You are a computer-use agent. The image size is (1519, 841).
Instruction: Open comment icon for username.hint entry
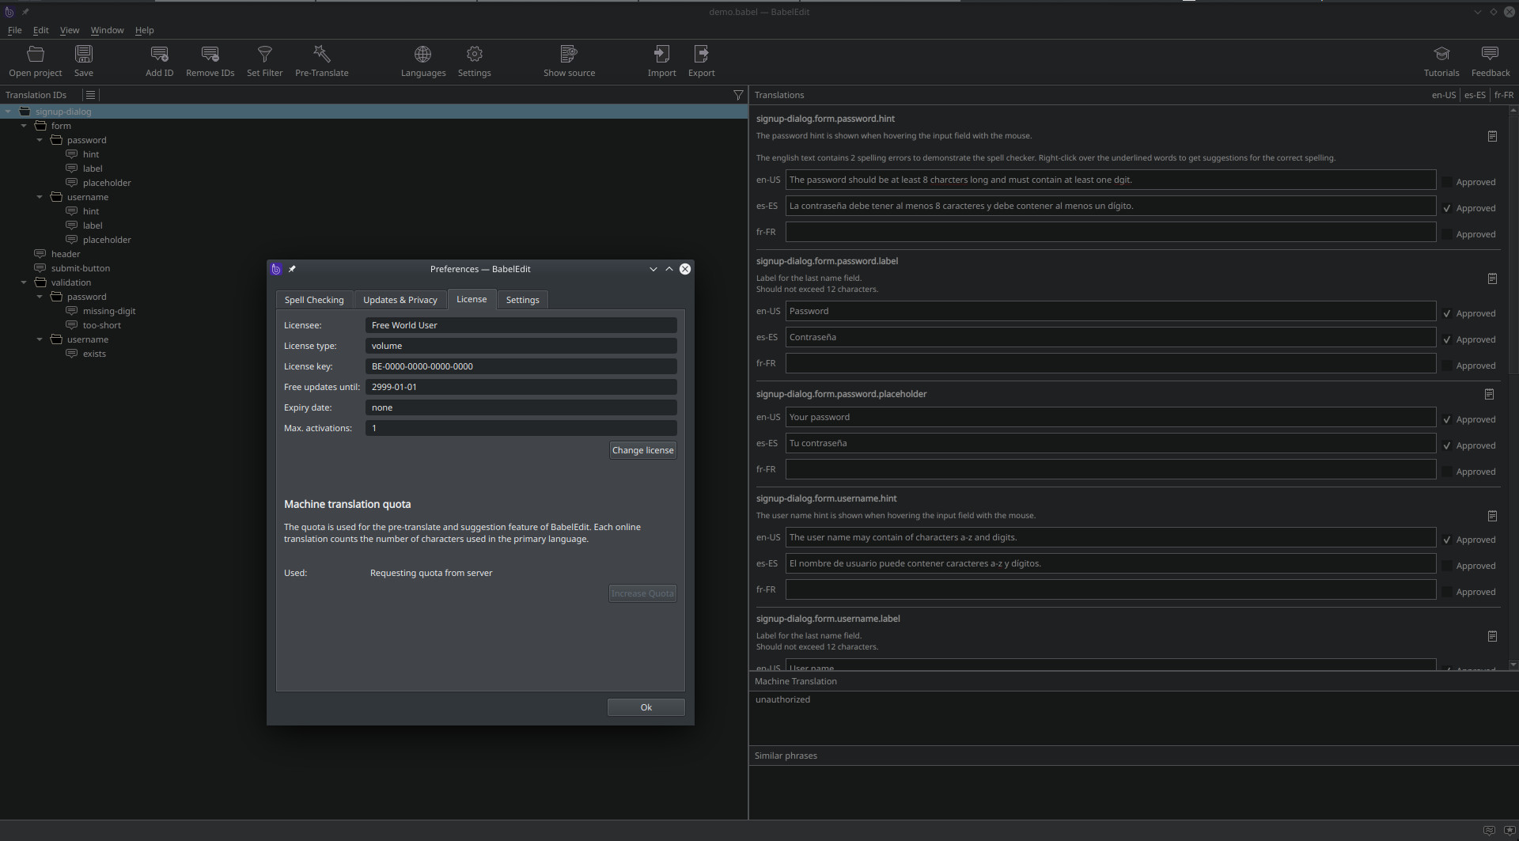1492,516
